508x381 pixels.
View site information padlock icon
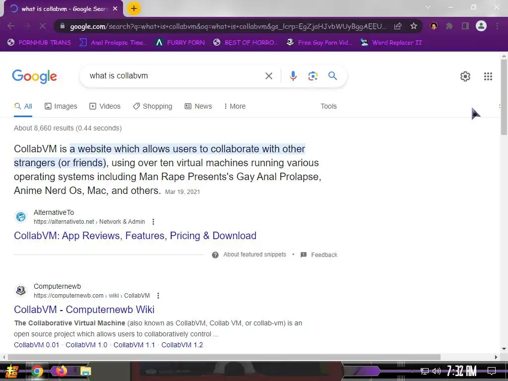[x=63, y=26]
